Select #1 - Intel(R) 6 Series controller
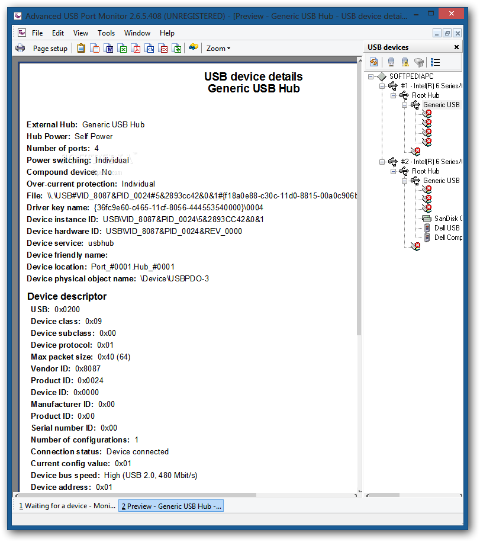480x542 pixels. 431,86
